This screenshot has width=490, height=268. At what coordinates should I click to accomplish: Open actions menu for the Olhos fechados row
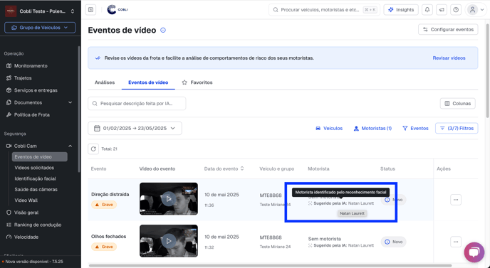tap(456, 242)
